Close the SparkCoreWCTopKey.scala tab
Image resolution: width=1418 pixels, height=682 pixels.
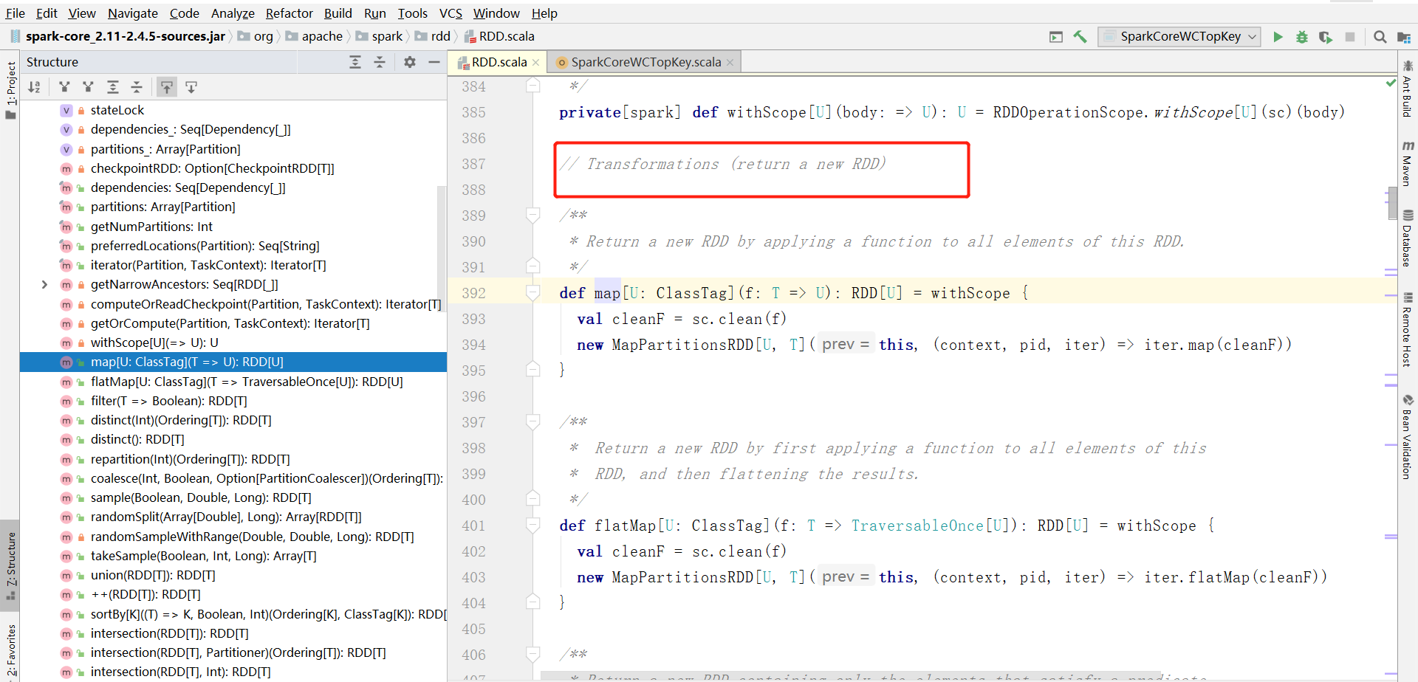coord(730,63)
